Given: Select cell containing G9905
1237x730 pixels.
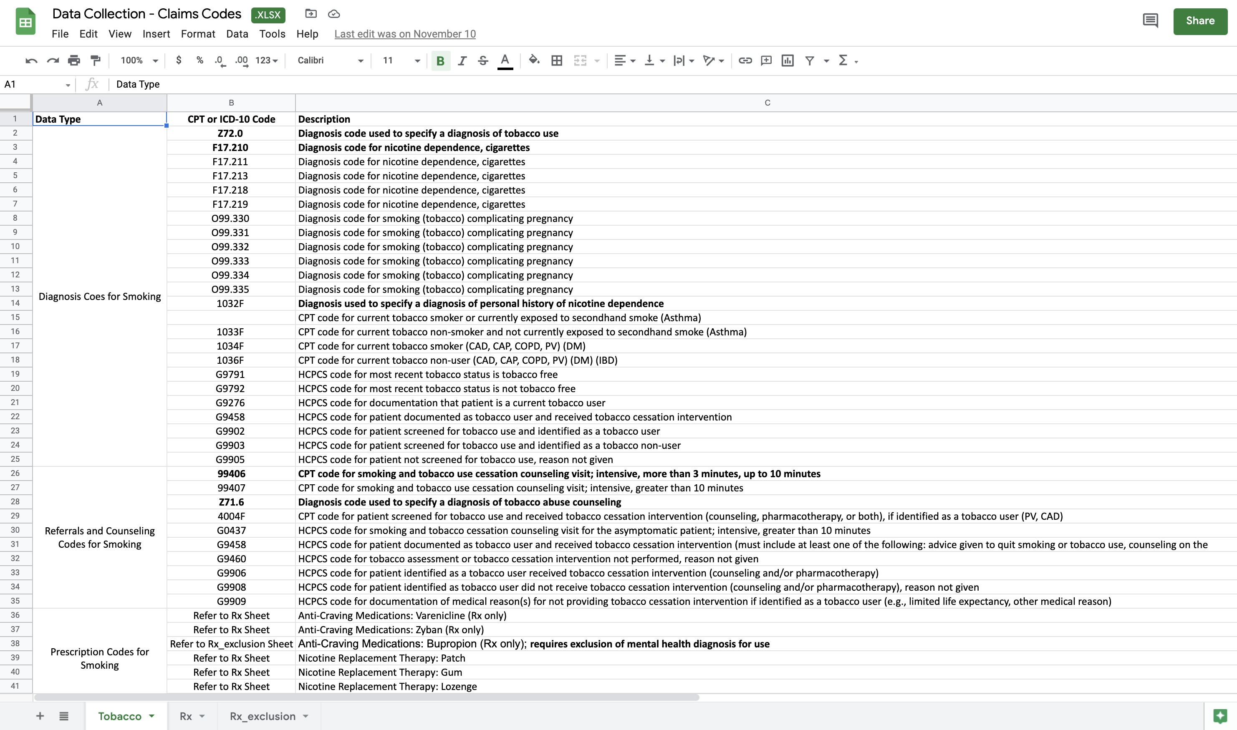Looking at the screenshot, I should (x=231, y=459).
